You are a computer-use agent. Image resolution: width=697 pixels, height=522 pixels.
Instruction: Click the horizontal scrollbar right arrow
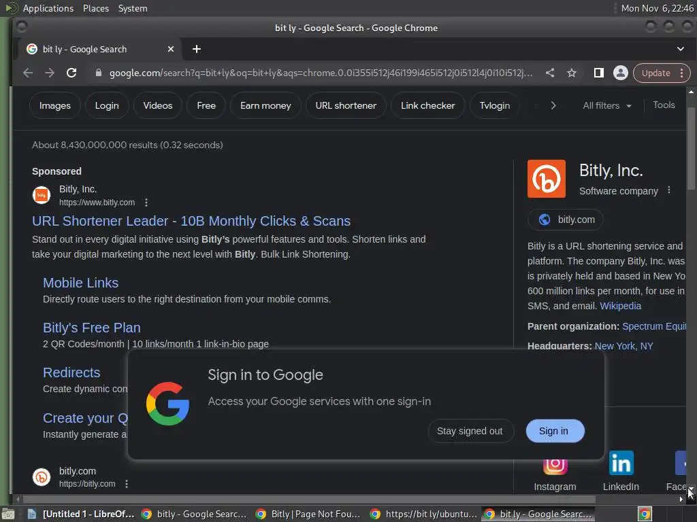tap(681, 500)
